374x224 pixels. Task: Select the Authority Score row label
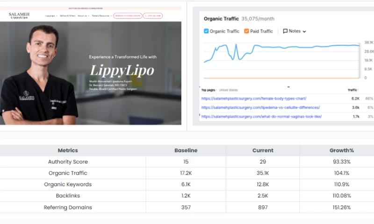click(x=68, y=162)
